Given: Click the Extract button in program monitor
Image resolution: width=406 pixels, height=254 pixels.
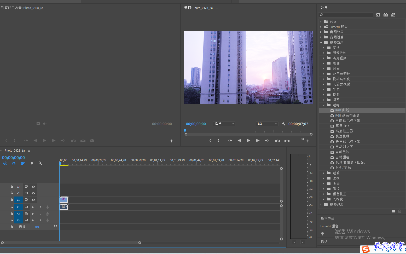Looking at the screenshot, I should pyautogui.click(x=287, y=141).
